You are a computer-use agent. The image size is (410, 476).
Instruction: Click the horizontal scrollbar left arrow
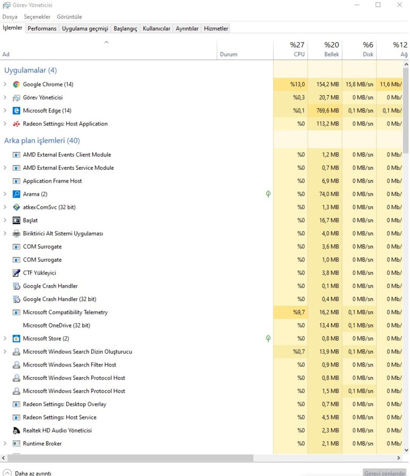[x=3, y=458]
